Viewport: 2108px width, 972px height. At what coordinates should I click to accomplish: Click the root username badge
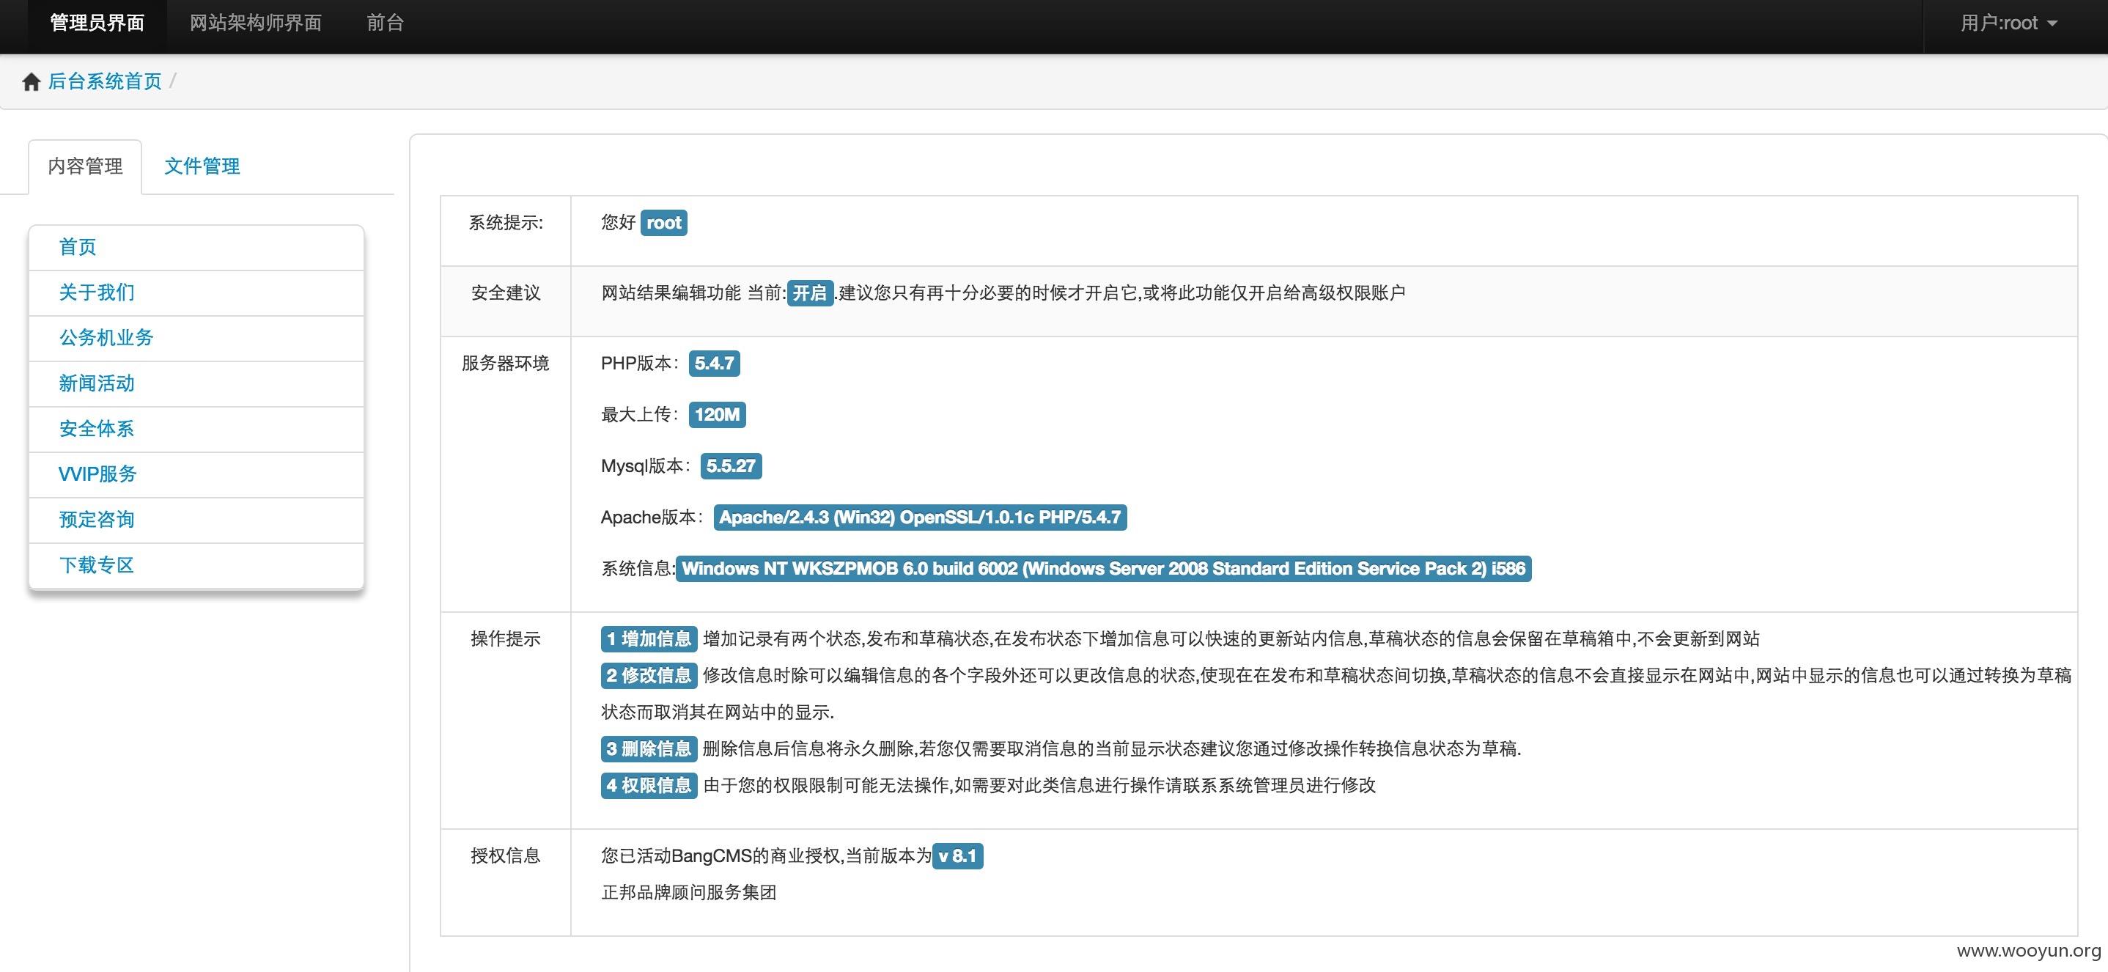tap(663, 223)
